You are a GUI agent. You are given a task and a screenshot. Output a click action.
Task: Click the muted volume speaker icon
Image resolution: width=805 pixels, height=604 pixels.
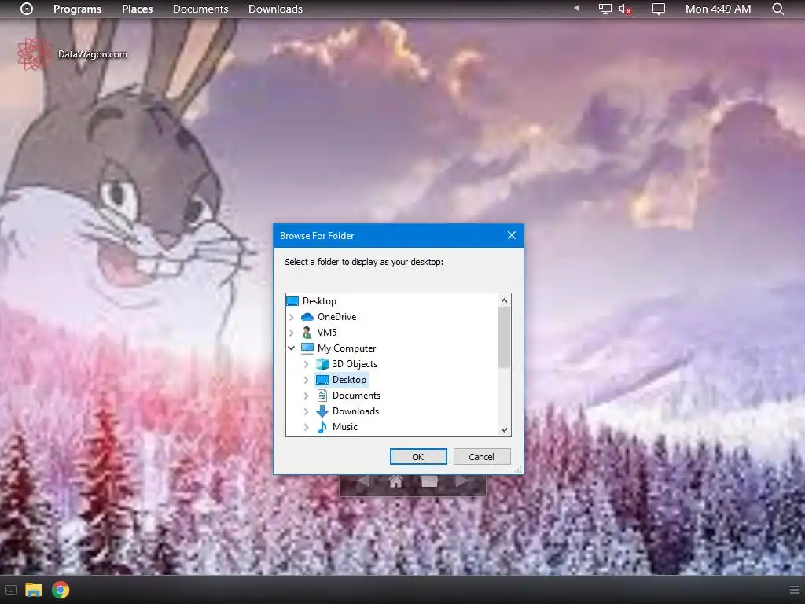(x=625, y=9)
